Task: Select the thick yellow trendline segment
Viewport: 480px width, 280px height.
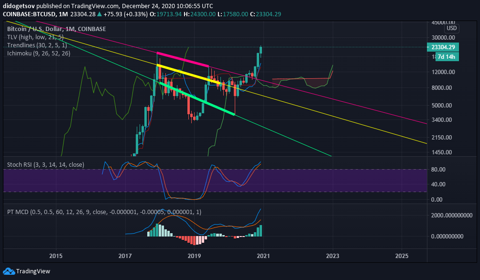Action: [x=188, y=74]
